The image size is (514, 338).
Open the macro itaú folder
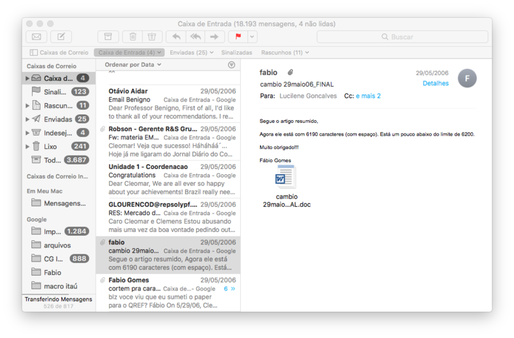point(59,286)
